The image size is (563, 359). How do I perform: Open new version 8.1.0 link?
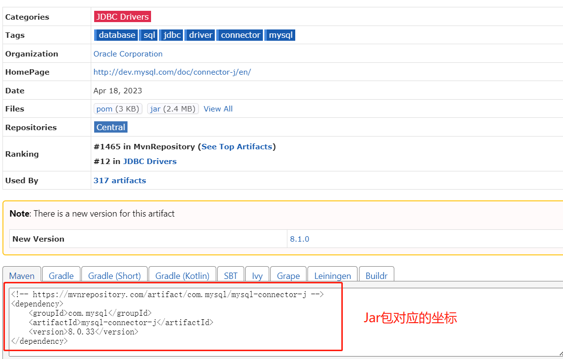(300, 239)
